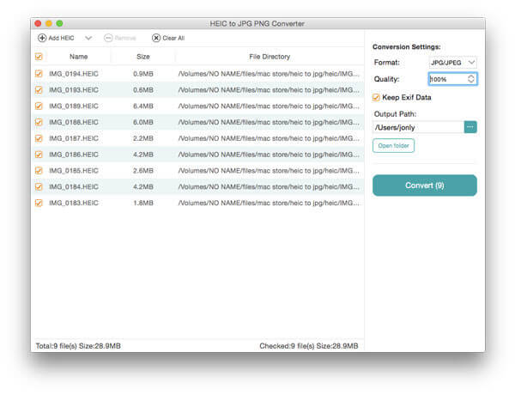Click the Clear All X icon
The width and height of the screenshot is (515, 395).
coord(156,38)
